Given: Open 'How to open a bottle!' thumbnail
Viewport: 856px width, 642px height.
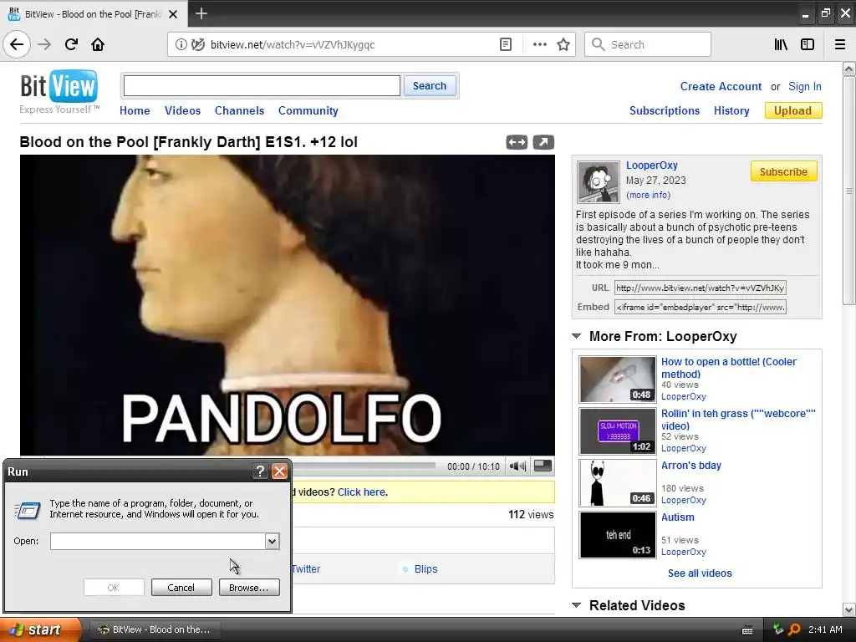Looking at the screenshot, I should tap(618, 380).
